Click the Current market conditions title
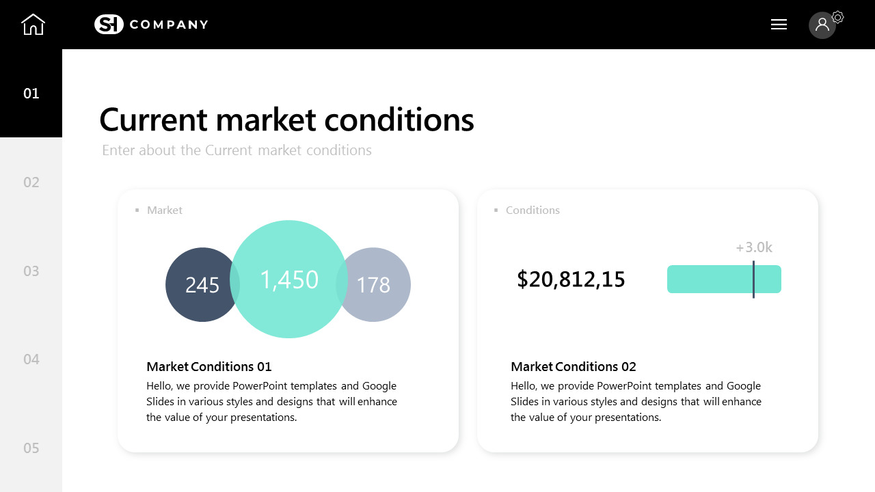875x492 pixels. click(286, 120)
